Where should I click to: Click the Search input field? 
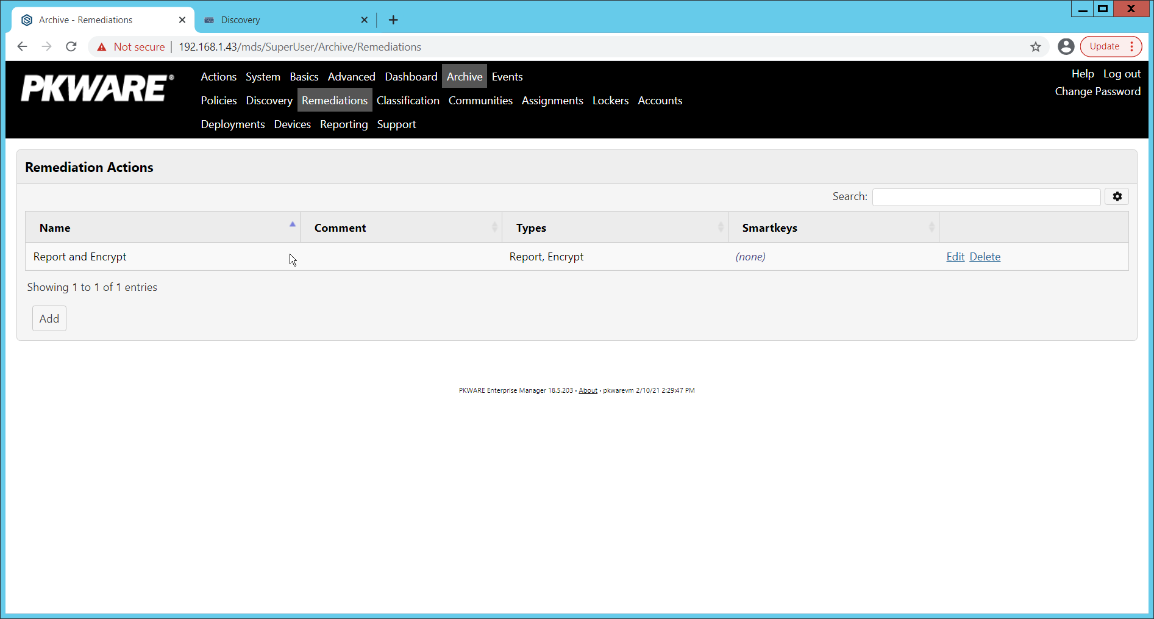(986, 196)
